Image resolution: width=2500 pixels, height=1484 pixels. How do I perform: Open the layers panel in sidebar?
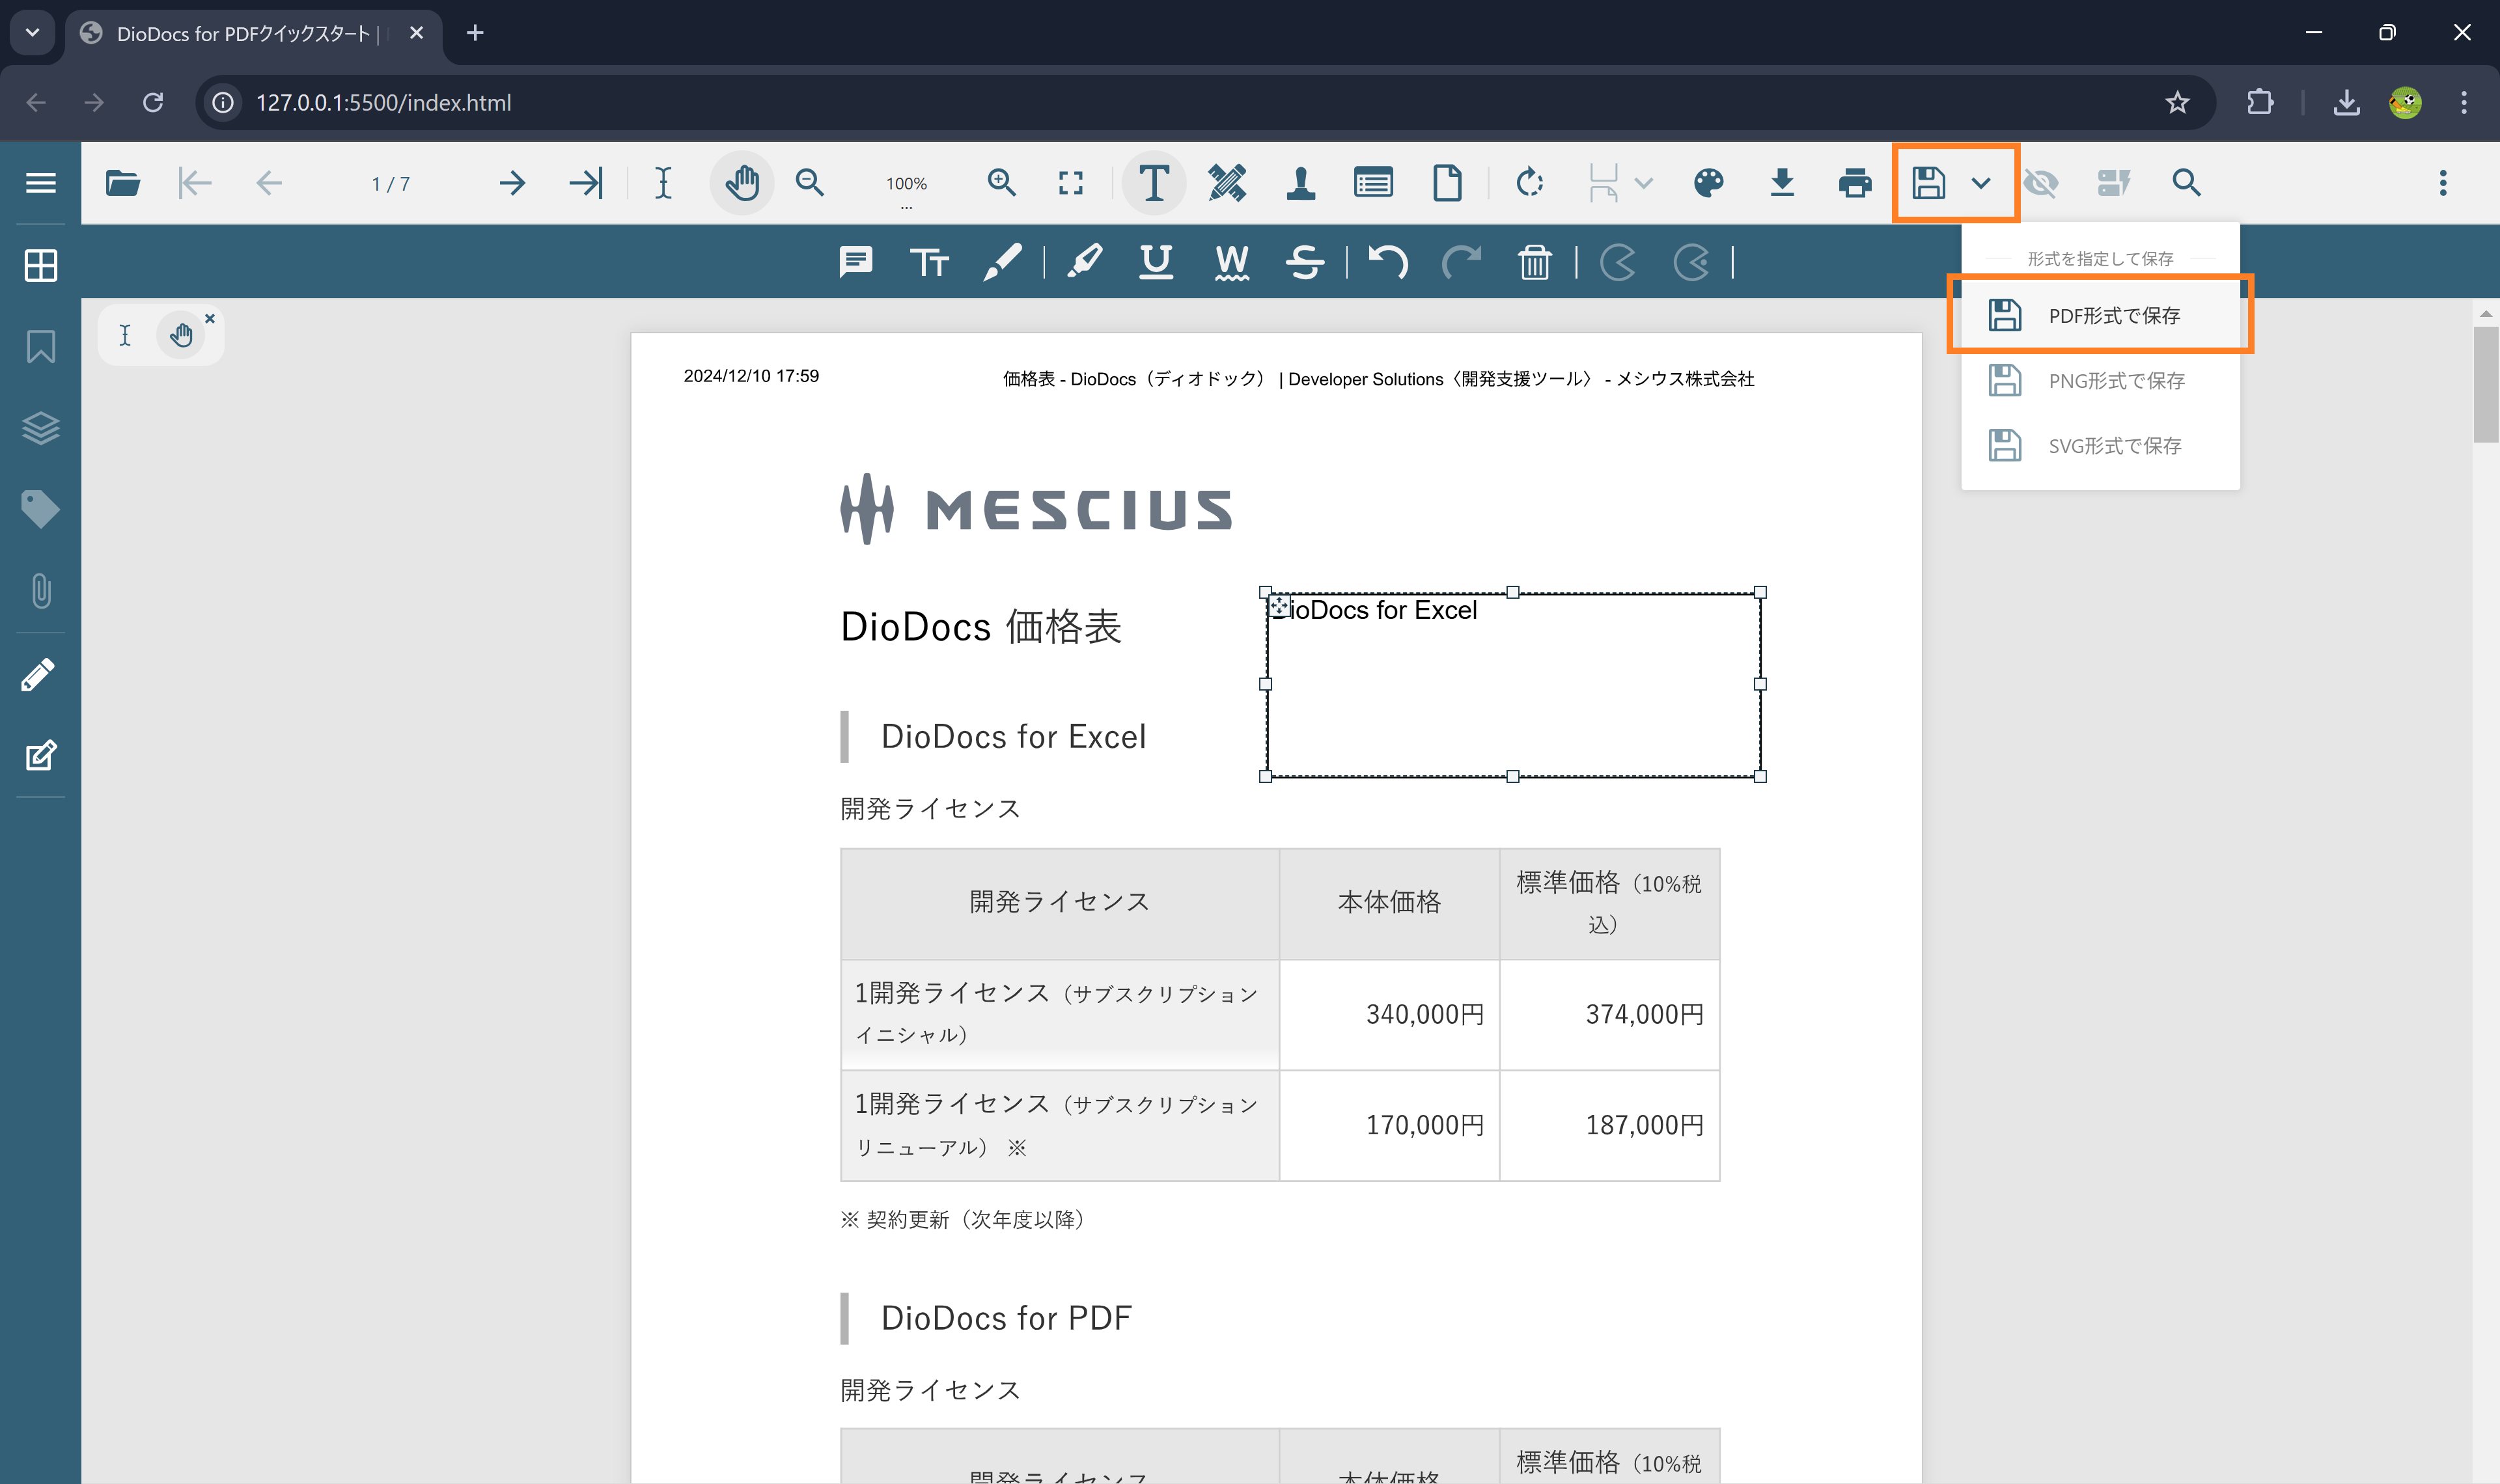click(41, 428)
